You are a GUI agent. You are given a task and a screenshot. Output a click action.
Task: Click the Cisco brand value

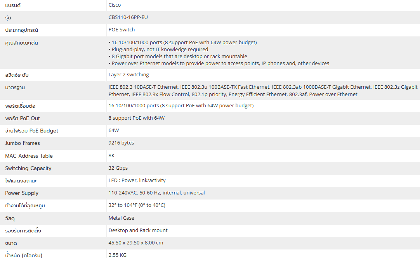[x=115, y=5]
